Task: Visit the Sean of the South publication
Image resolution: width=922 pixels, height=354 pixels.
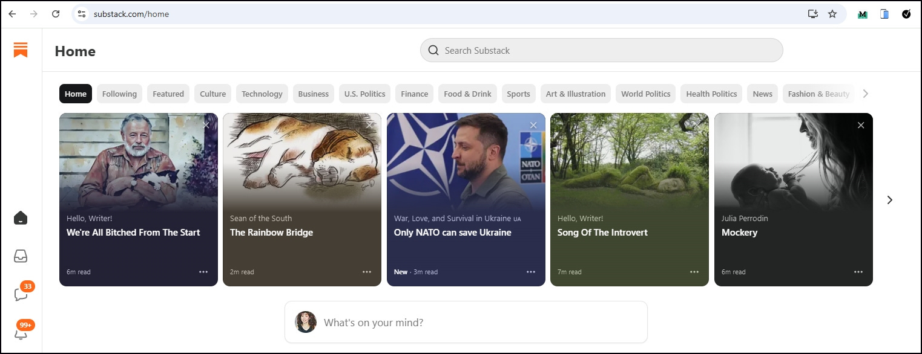Action: 261,218
